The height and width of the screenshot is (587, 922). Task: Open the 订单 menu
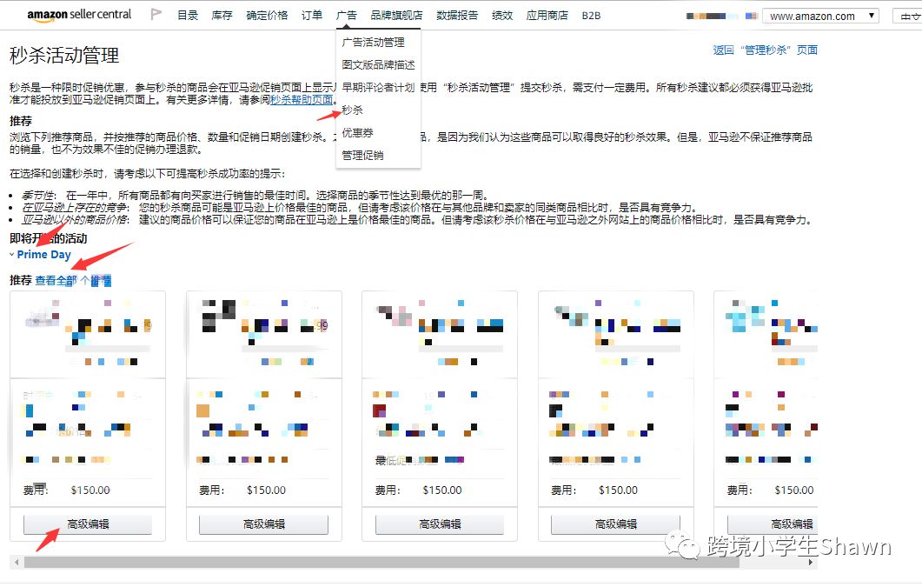point(312,16)
